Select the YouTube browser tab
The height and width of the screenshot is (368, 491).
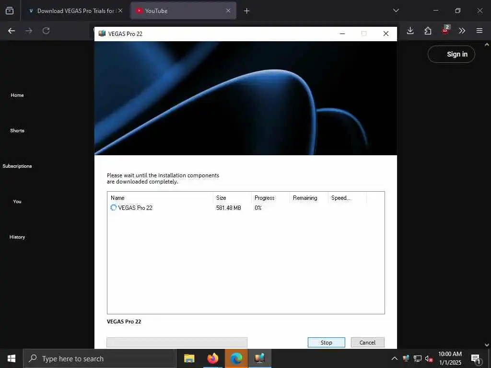point(183,11)
